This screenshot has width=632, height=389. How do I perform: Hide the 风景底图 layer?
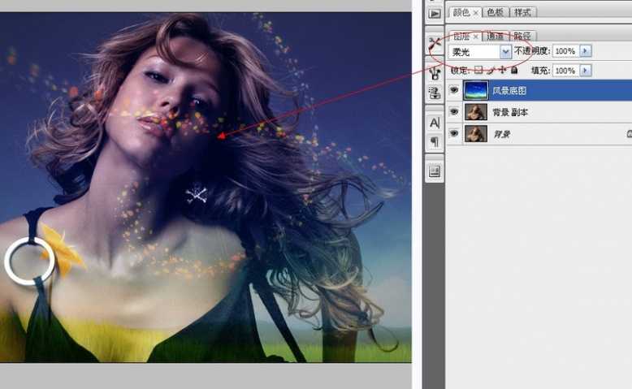pyautogui.click(x=454, y=90)
